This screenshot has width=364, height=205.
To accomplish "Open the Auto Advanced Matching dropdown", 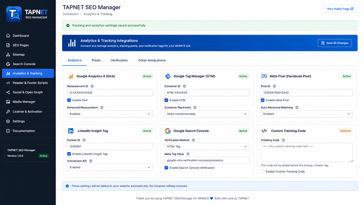I will 306,114.
